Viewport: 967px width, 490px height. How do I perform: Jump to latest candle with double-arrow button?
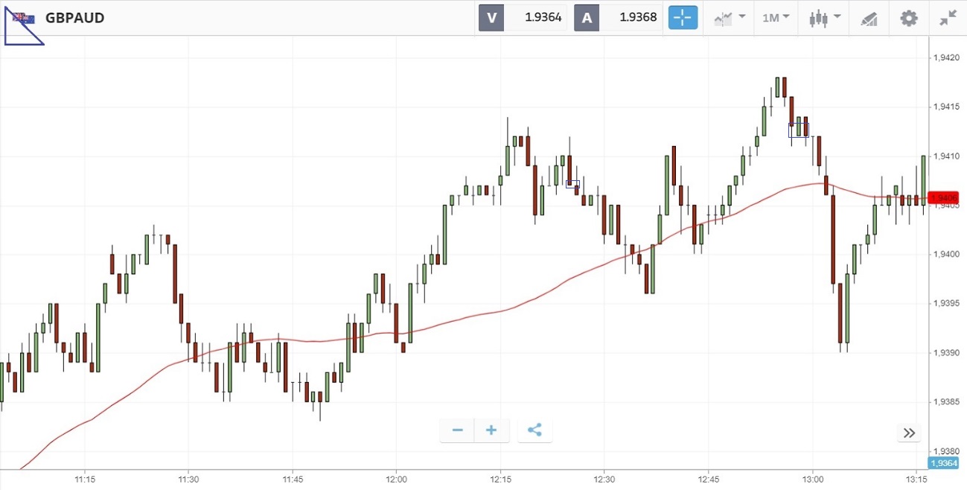point(909,433)
